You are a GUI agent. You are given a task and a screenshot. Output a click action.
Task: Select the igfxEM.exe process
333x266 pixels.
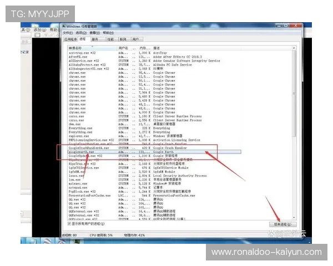(x=154, y=172)
